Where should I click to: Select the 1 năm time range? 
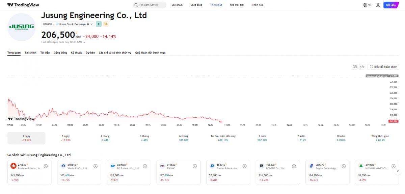tap(262, 138)
